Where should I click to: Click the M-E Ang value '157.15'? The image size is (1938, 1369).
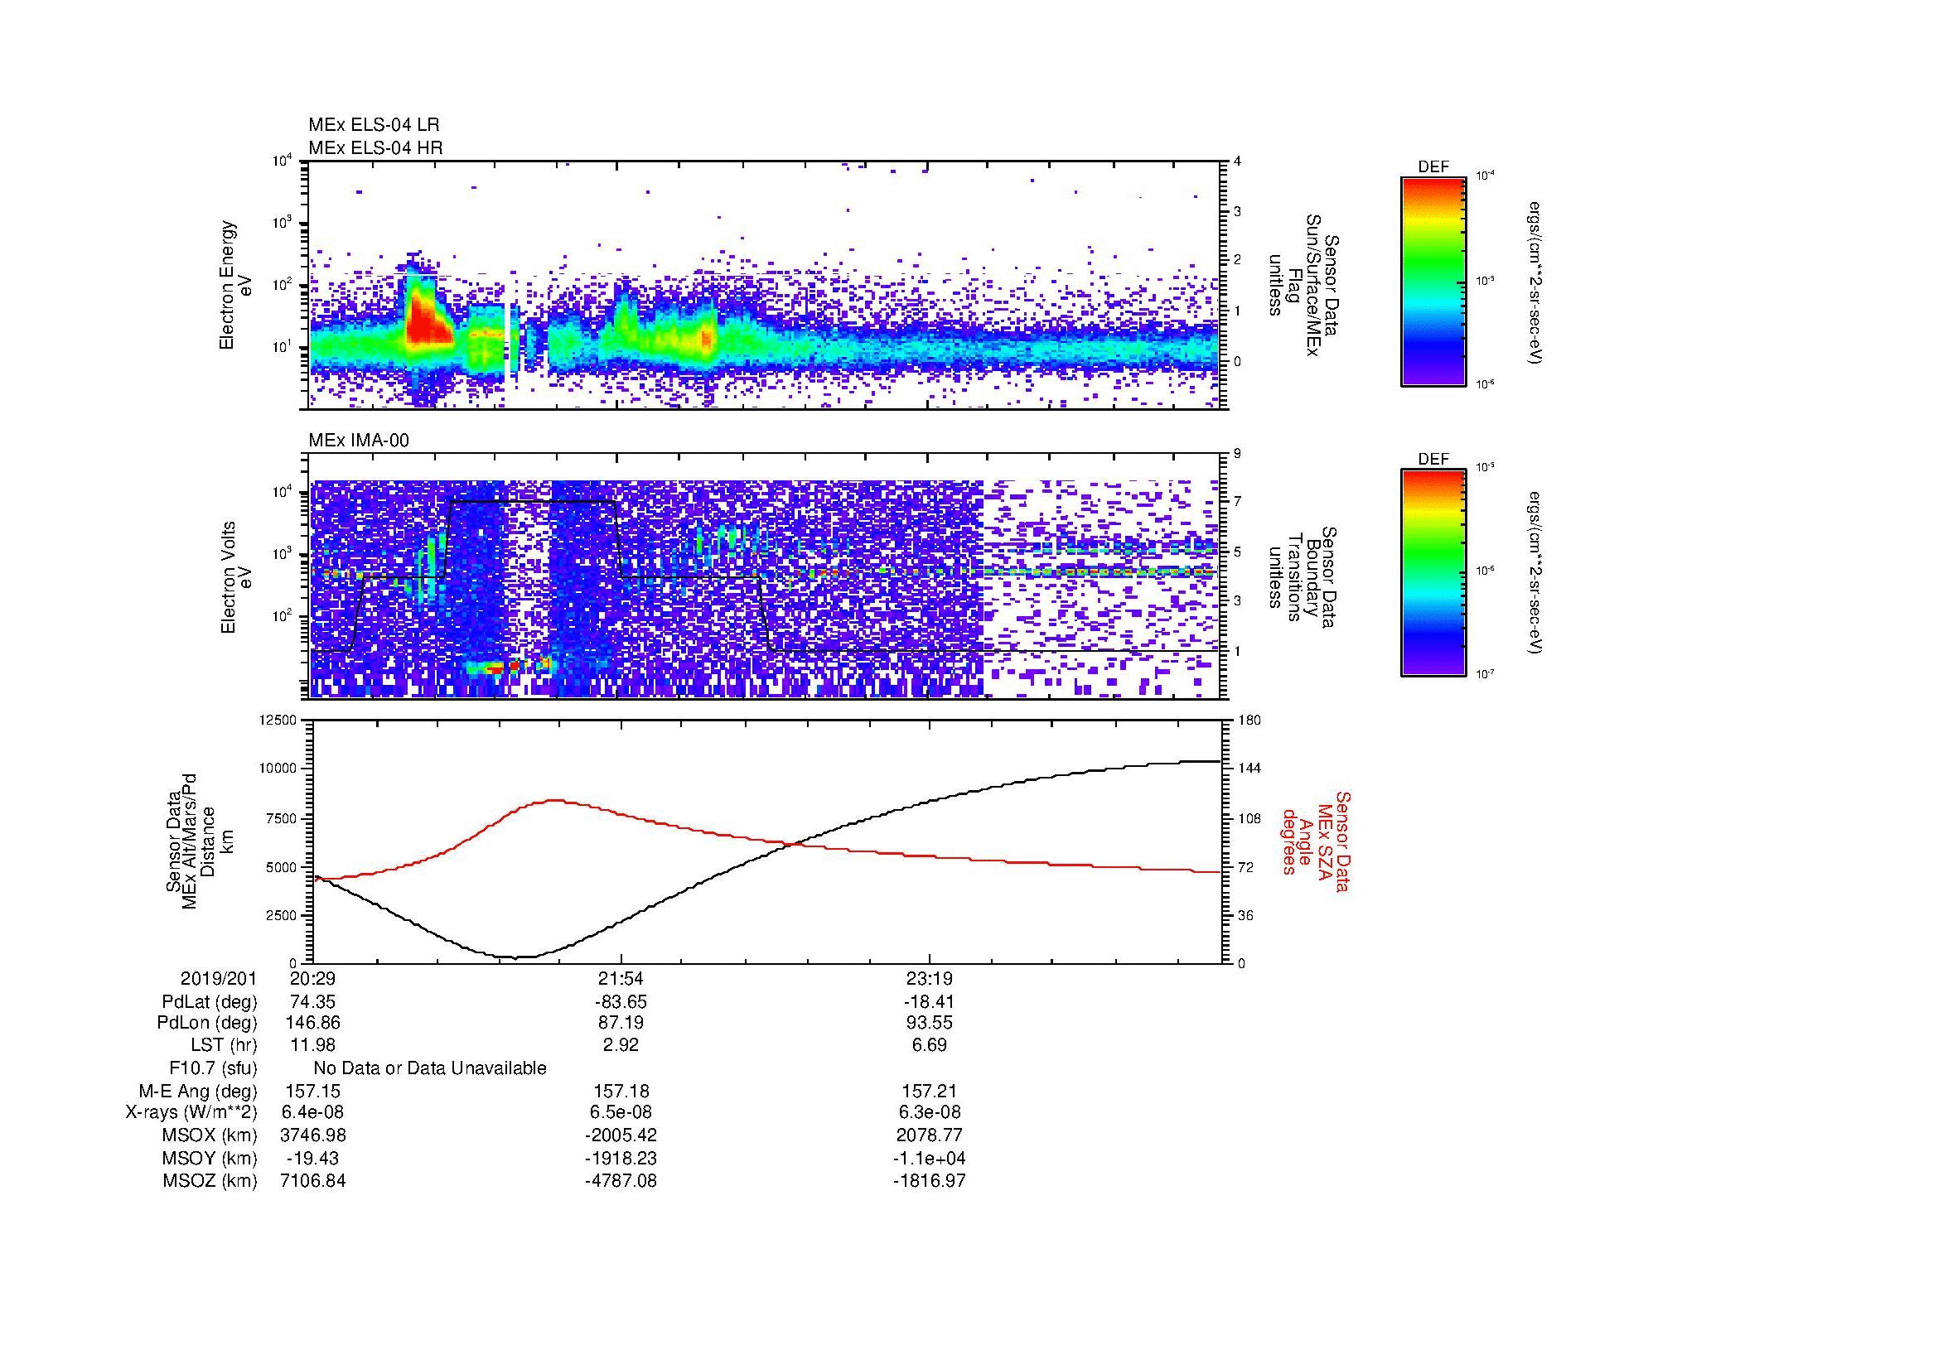point(313,1092)
